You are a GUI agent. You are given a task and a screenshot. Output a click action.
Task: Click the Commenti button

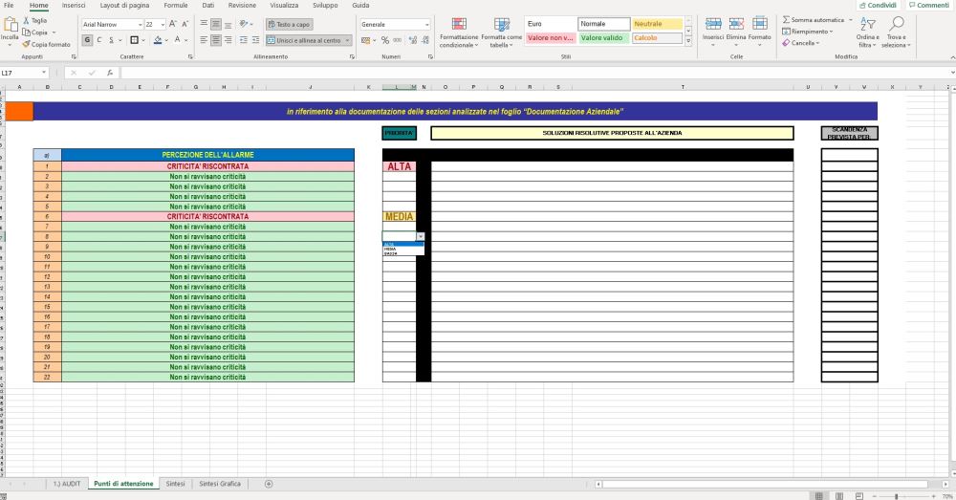coord(928,5)
